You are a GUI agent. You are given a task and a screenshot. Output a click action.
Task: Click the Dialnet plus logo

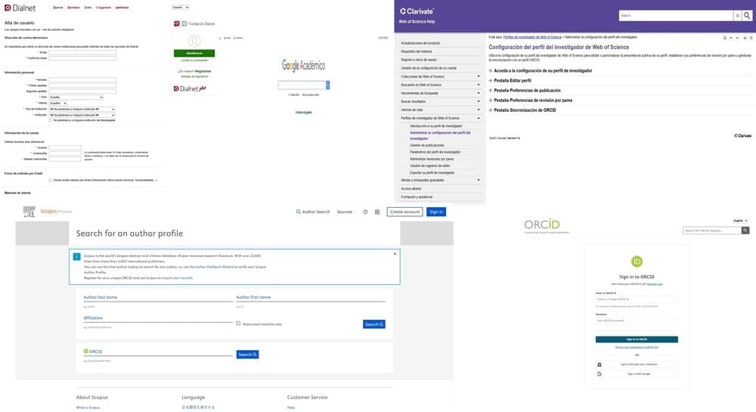click(x=190, y=88)
